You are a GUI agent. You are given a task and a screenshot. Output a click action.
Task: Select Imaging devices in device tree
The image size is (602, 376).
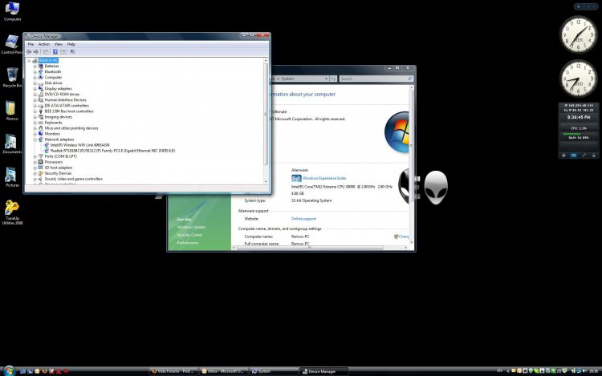tap(58, 117)
